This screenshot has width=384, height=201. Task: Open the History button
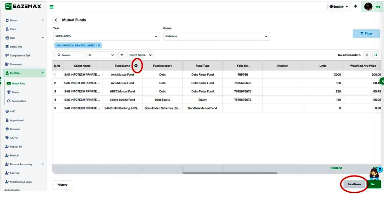(x=62, y=185)
